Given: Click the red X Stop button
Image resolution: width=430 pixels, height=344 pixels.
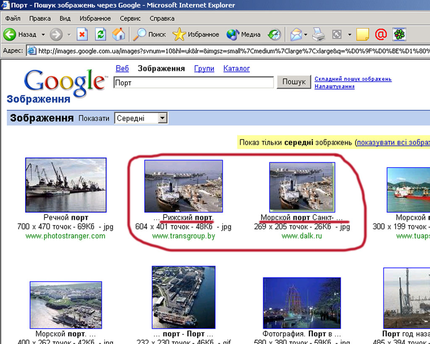Looking at the screenshot, I should click(82, 34).
